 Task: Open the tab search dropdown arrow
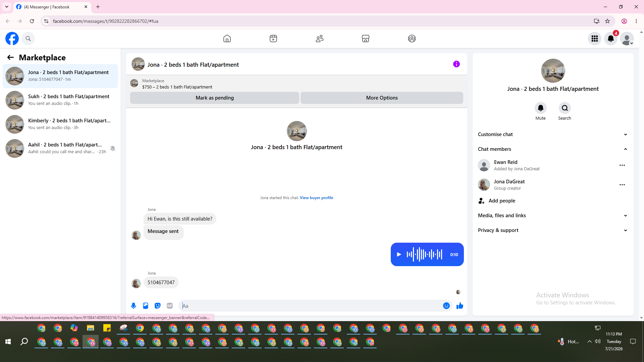[7, 7]
